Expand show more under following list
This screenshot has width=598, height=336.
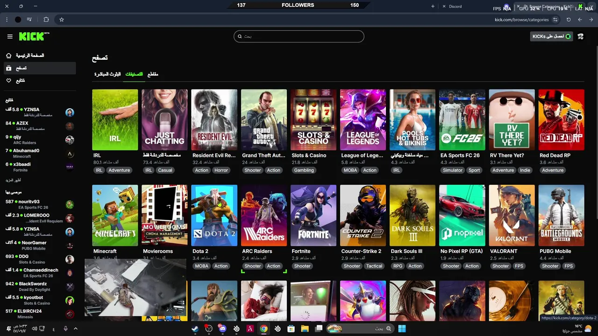pyautogui.click(x=13, y=180)
